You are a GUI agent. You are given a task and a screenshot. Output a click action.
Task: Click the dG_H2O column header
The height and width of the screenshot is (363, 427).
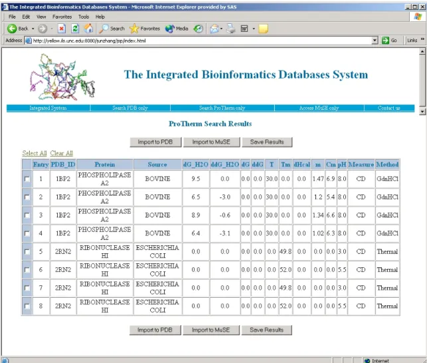pyautogui.click(x=196, y=164)
